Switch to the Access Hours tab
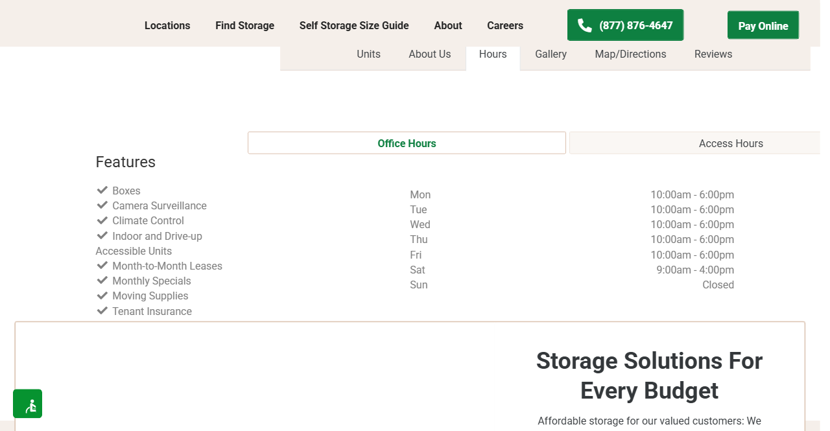Image resolution: width=830 pixels, height=431 pixels. [x=731, y=143]
